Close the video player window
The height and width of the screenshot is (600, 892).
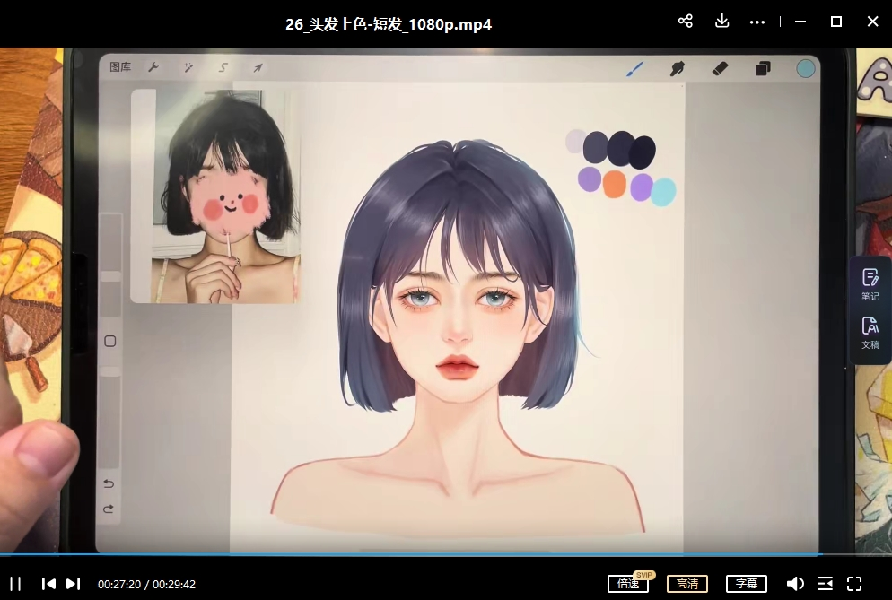[872, 22]
